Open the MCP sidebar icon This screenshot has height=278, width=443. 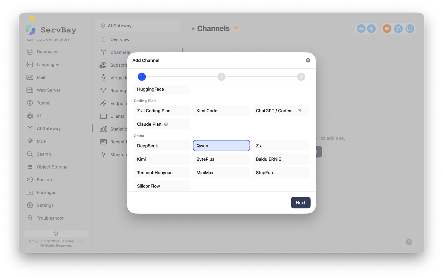point(30,141)
